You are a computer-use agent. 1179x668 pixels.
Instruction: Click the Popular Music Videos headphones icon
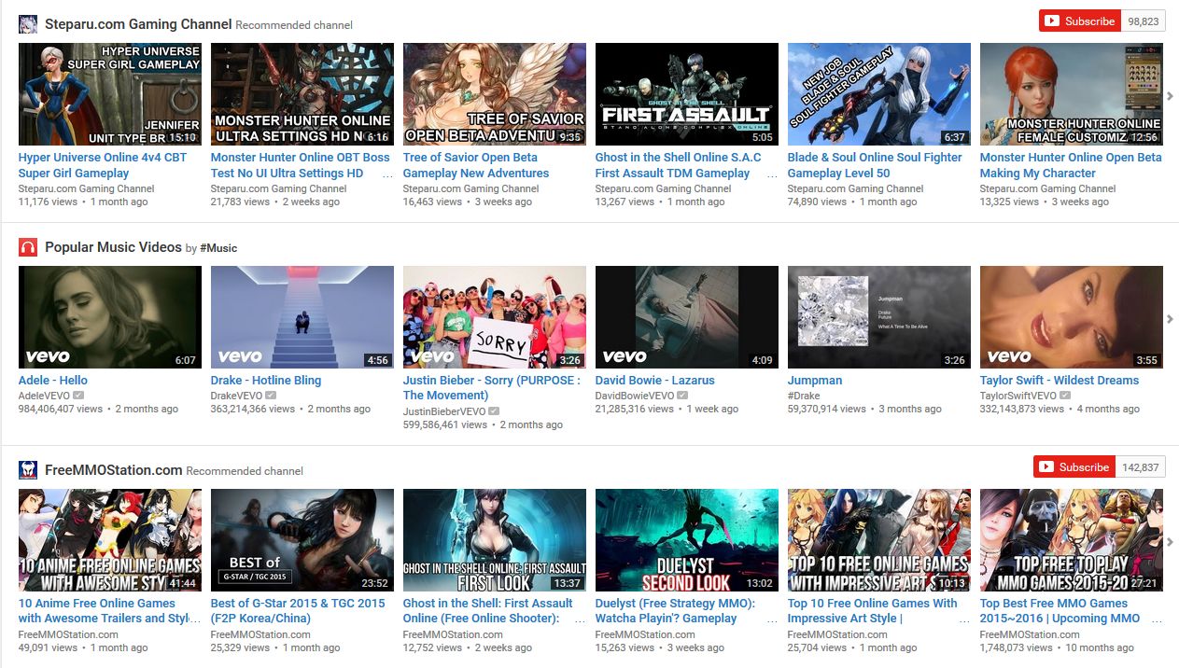28,247
